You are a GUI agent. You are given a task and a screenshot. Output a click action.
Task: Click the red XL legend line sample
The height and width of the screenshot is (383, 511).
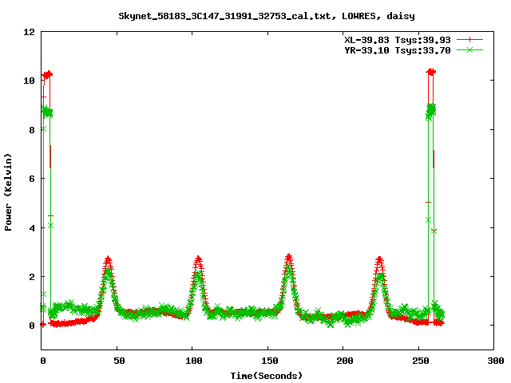coord(469,40)
